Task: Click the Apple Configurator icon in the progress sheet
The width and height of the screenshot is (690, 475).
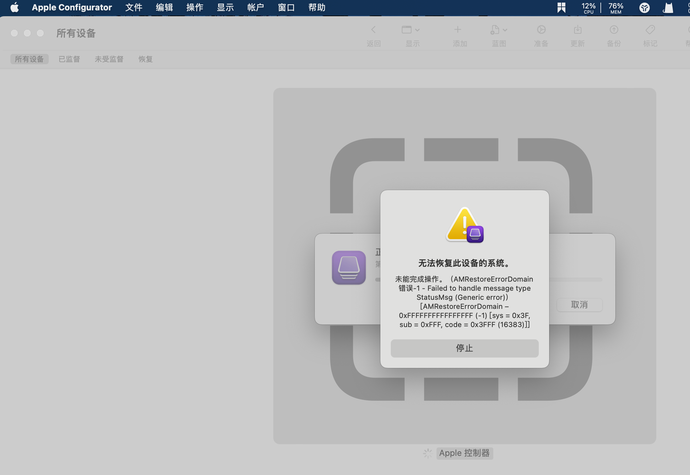Action: 349,268
